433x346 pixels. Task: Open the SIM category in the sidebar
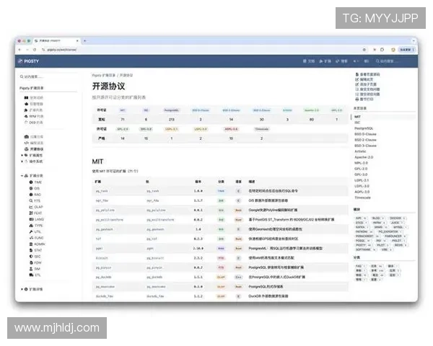click(x=35, y=269)
